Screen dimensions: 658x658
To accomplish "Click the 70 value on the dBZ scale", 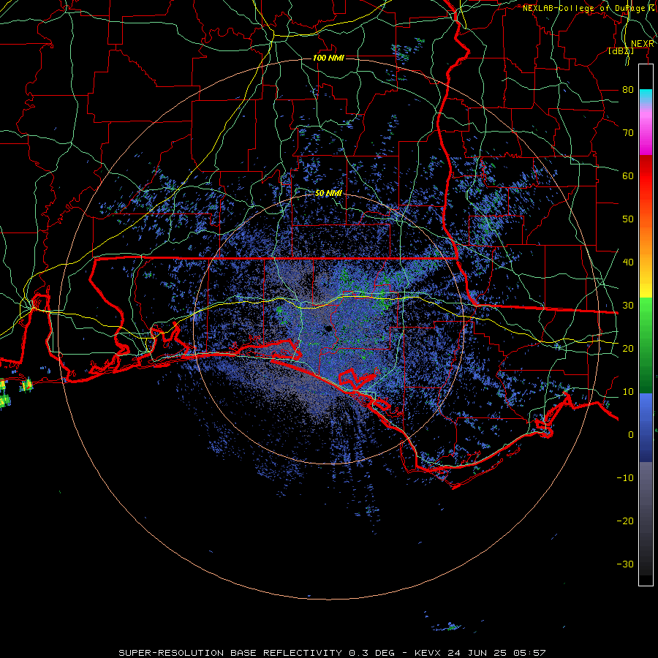I will pos(628,133).
